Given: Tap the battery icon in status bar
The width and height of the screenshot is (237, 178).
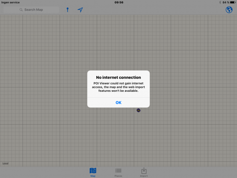Looking at the screenshot, I should pyautogui.click(x=233, y=2).
